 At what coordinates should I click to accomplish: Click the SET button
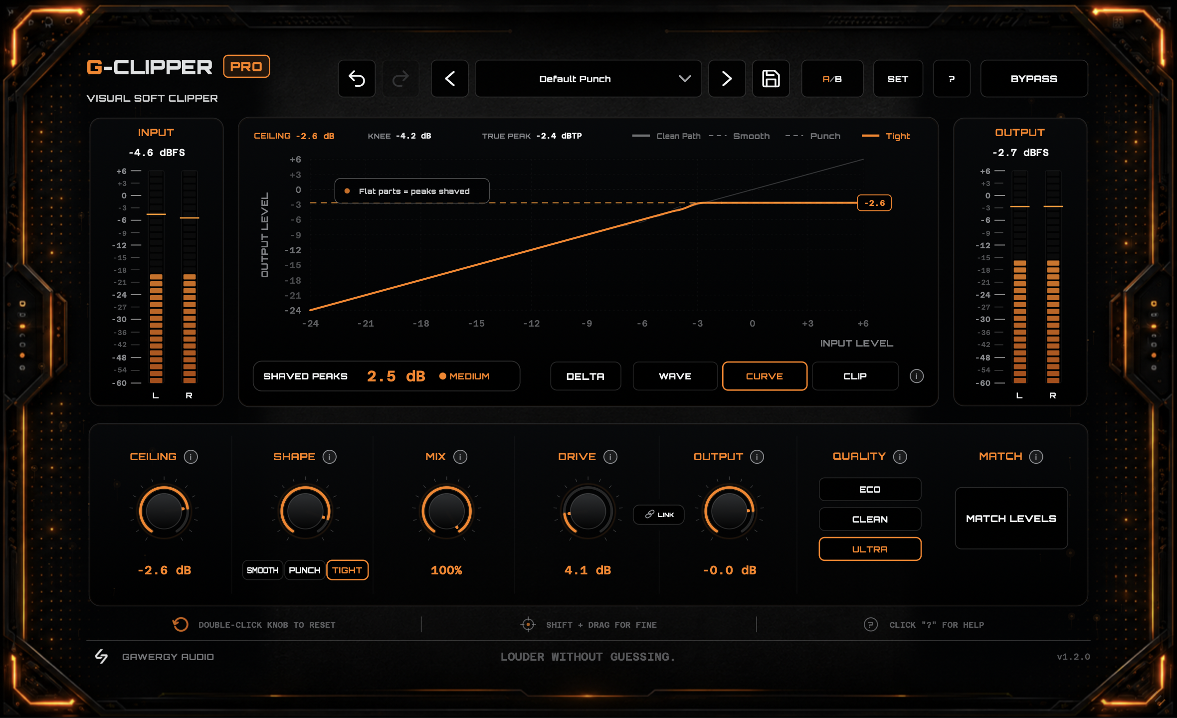pyautogui.click(x=898, y=79)
